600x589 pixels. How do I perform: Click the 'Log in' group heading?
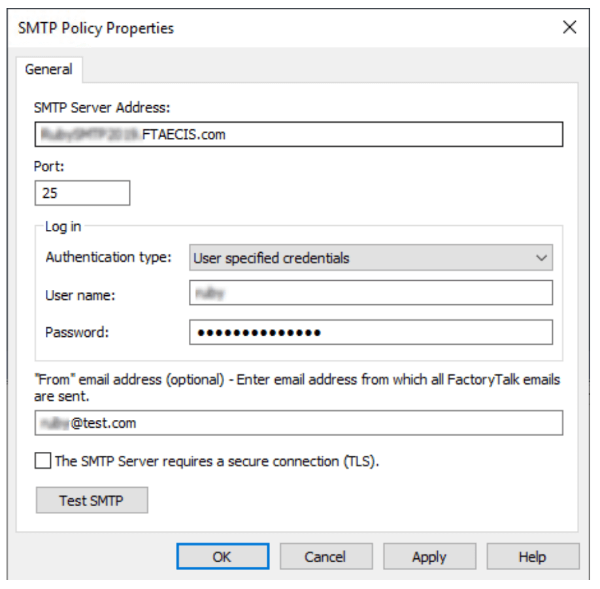(x=63, y=227)
